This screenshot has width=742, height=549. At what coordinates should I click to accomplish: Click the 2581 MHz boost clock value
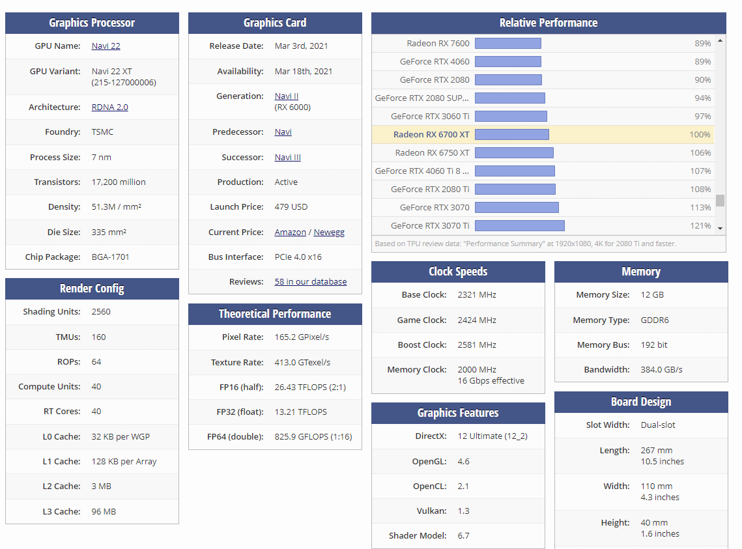(x=477, y=345)
